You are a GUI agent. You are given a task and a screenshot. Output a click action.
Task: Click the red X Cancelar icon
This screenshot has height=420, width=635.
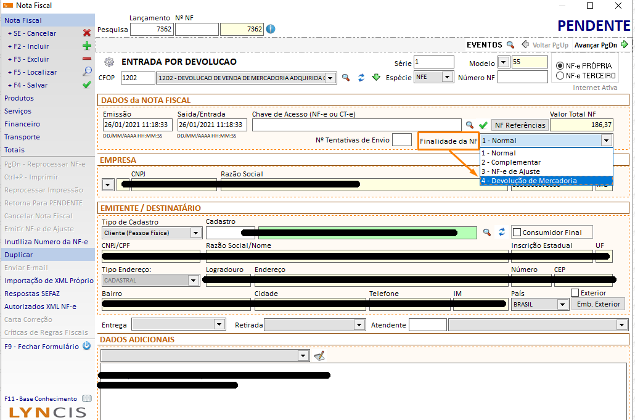point(87,33)
